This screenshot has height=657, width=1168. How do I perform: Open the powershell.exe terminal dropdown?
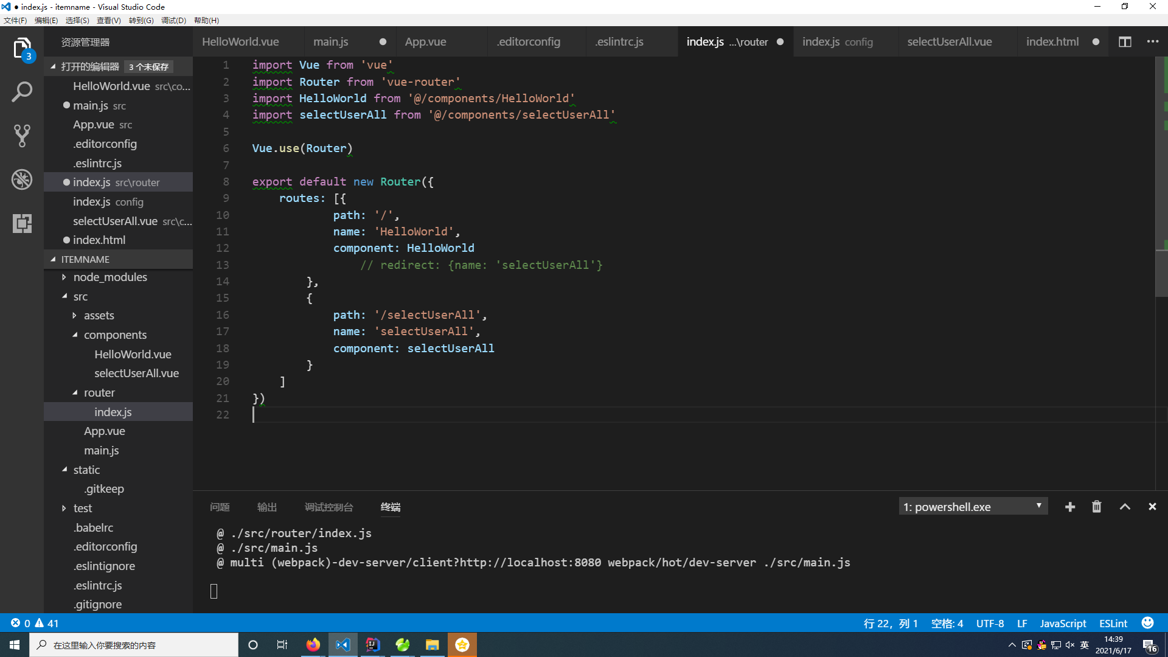[x=973, y=507]
